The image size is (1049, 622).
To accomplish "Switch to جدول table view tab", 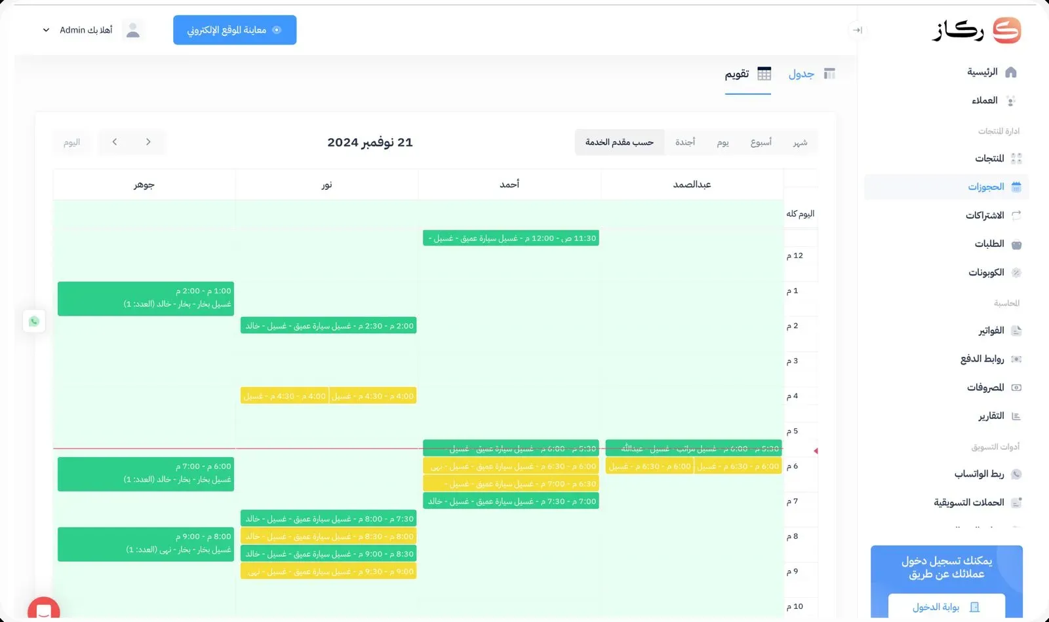I will (811, 74).
